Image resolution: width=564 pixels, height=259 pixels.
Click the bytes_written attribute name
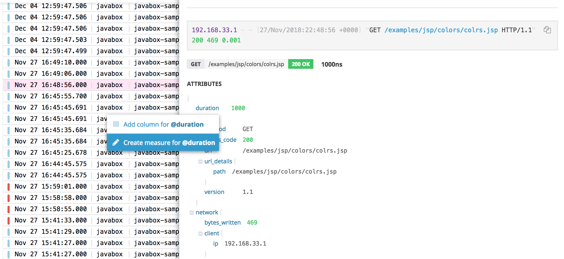pyautogui.click(x=222, y=222)
